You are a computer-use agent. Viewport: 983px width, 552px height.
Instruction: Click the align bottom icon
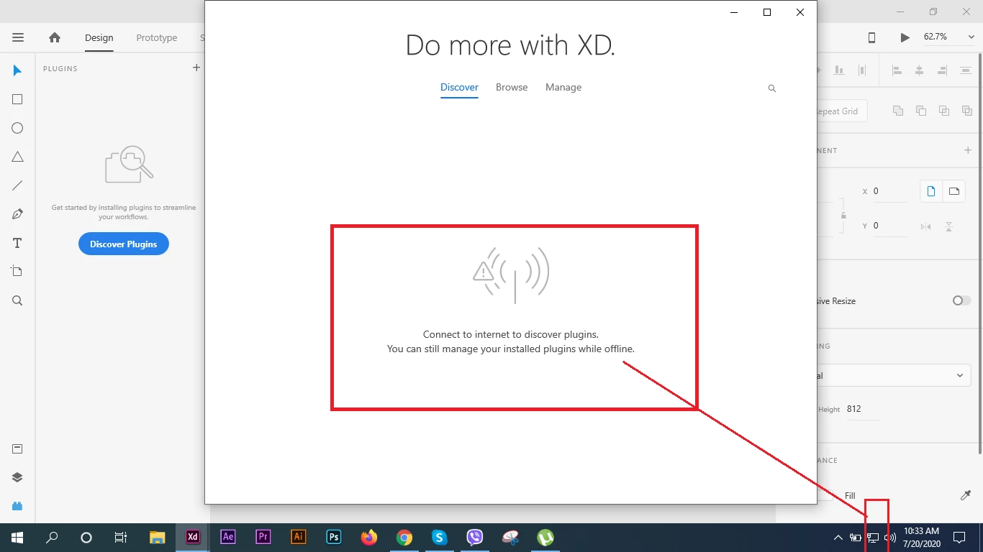coord(838,70)
